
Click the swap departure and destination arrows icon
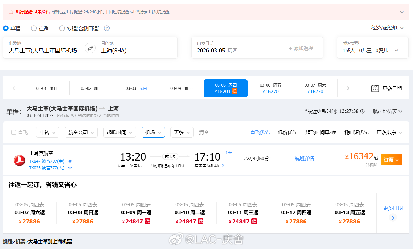pyautogui.click(x=90, y=48)
